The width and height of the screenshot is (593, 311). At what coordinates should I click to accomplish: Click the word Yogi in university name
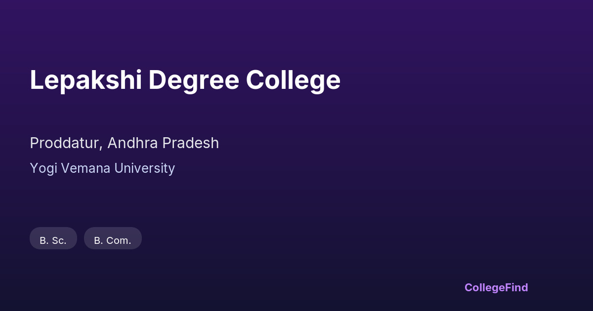pyautogui.click(x=41, y=168)
